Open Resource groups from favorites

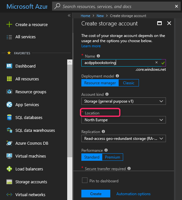pos(31,92)
